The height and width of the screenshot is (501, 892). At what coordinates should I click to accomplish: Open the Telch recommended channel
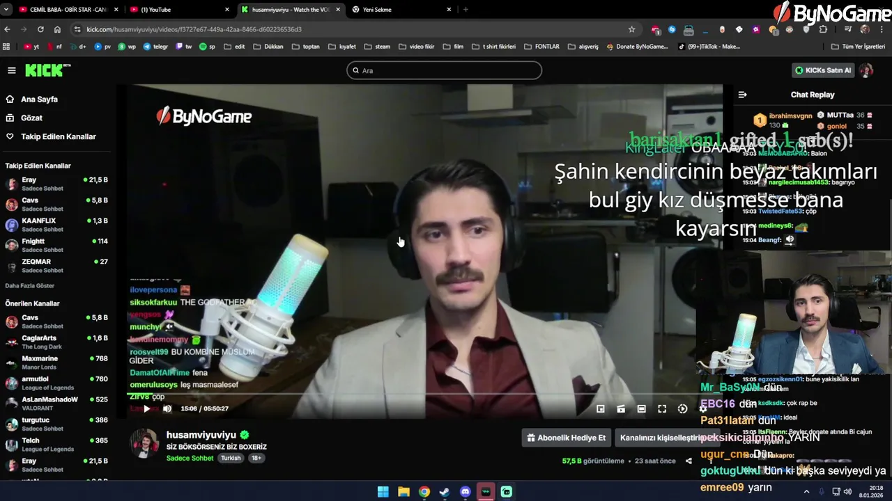(56, 444)
